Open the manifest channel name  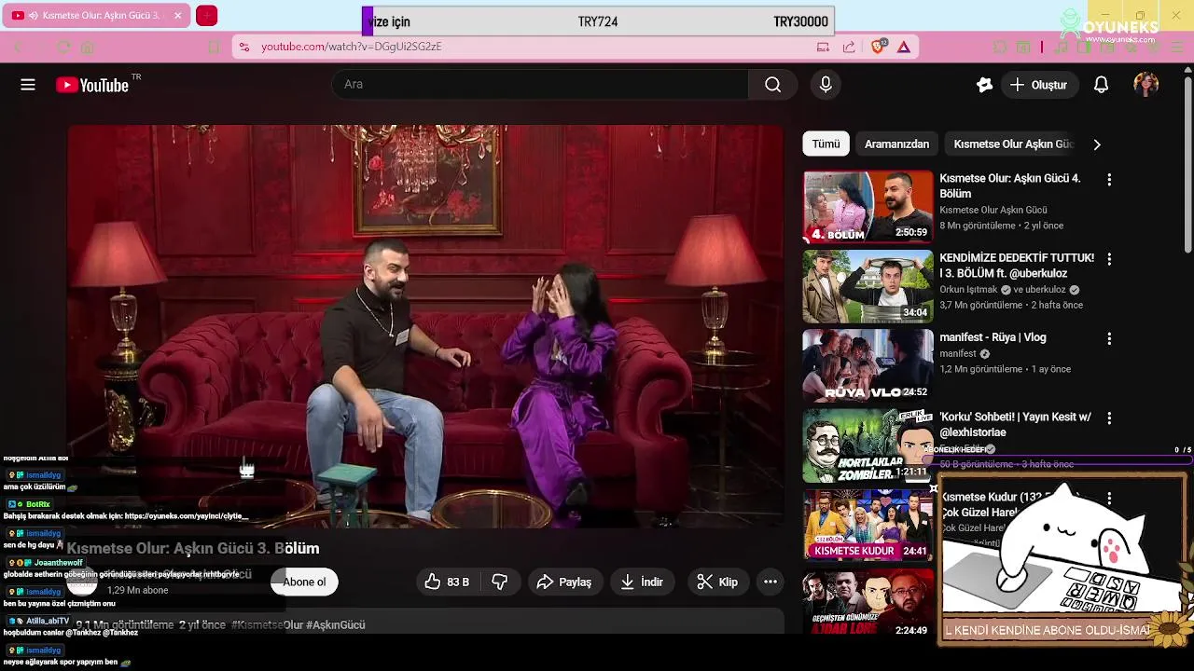958,354
